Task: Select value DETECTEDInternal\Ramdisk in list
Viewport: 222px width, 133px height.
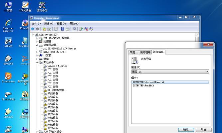Action: [170, 82]
